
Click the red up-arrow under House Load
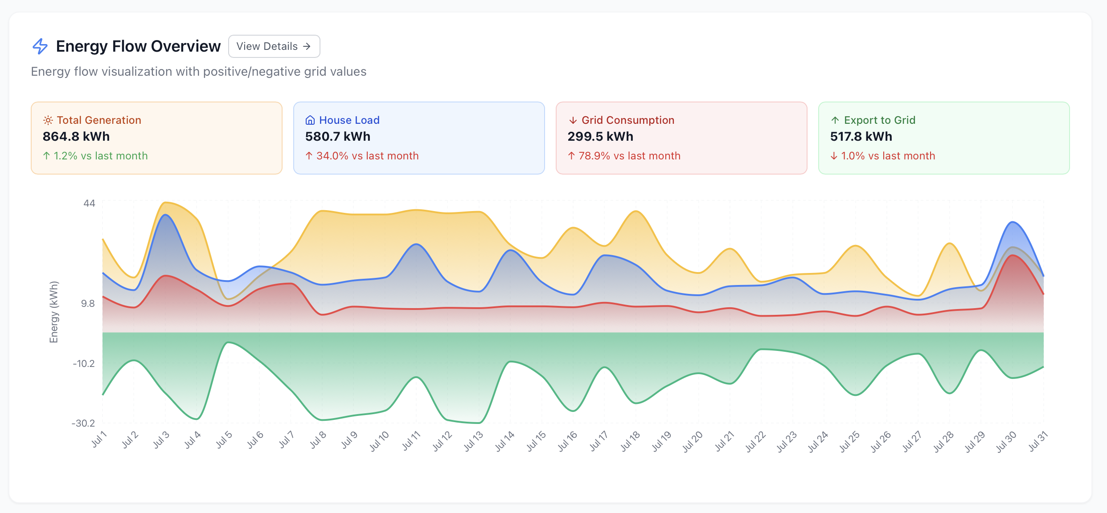tap(308, 156)
